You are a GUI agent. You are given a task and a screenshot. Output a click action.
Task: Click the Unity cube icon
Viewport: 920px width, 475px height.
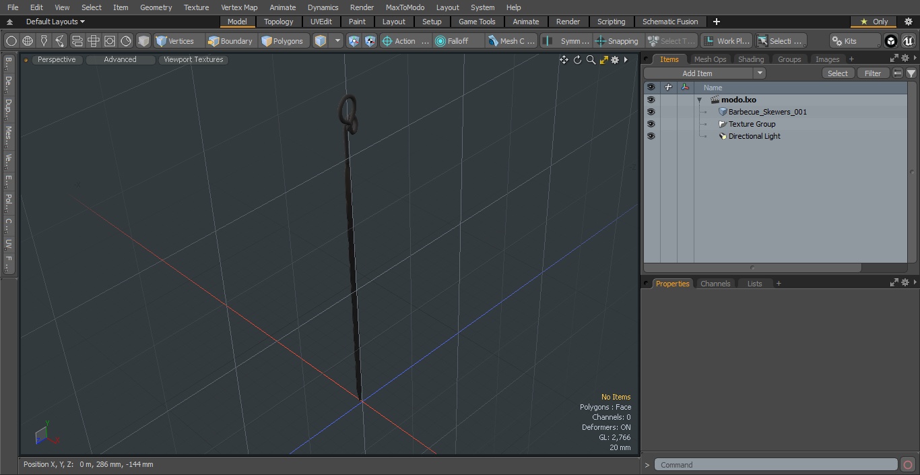pyautogui.click(x=891, y=41)
